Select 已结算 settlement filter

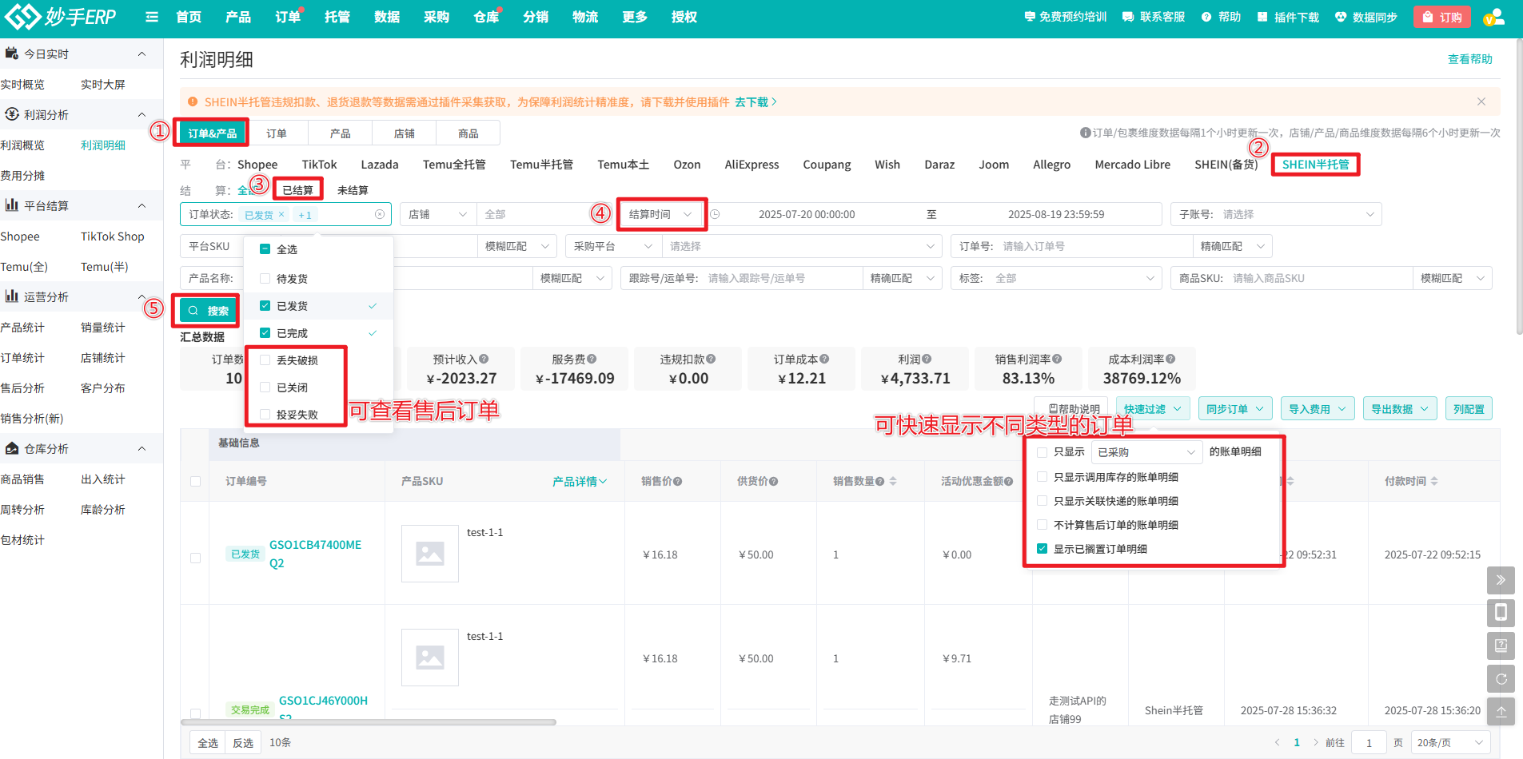pos(297,190)
